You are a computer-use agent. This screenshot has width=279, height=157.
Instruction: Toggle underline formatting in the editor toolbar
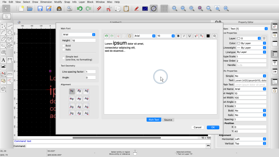click(x=190, y=36)
